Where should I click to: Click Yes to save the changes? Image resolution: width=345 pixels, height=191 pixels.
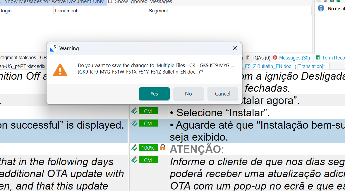(x=154, y=94)
